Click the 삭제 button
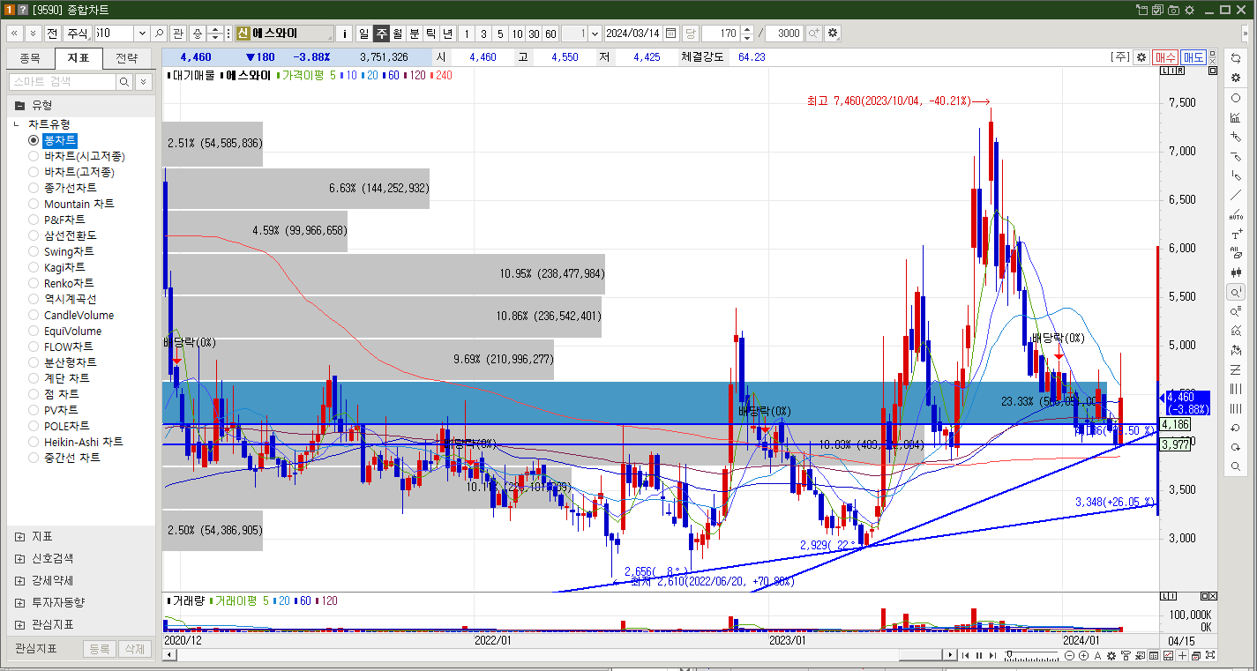The width and height of the screenshot is (1257, 671). tap(134, 649)
